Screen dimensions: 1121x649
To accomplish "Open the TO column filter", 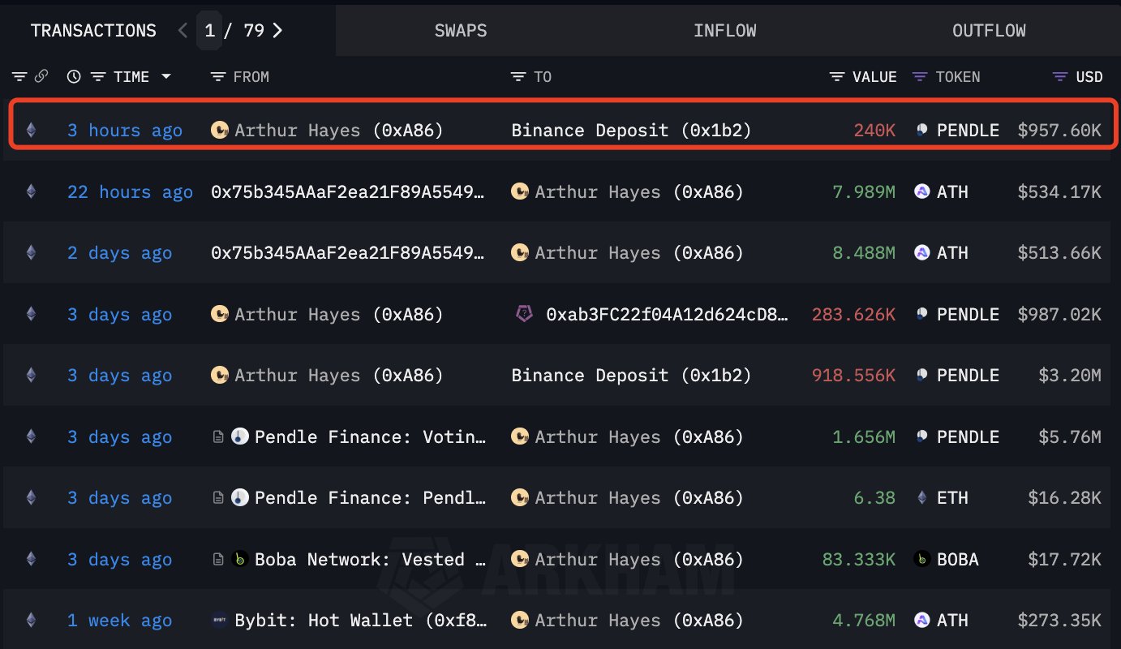I will point(518,77).
